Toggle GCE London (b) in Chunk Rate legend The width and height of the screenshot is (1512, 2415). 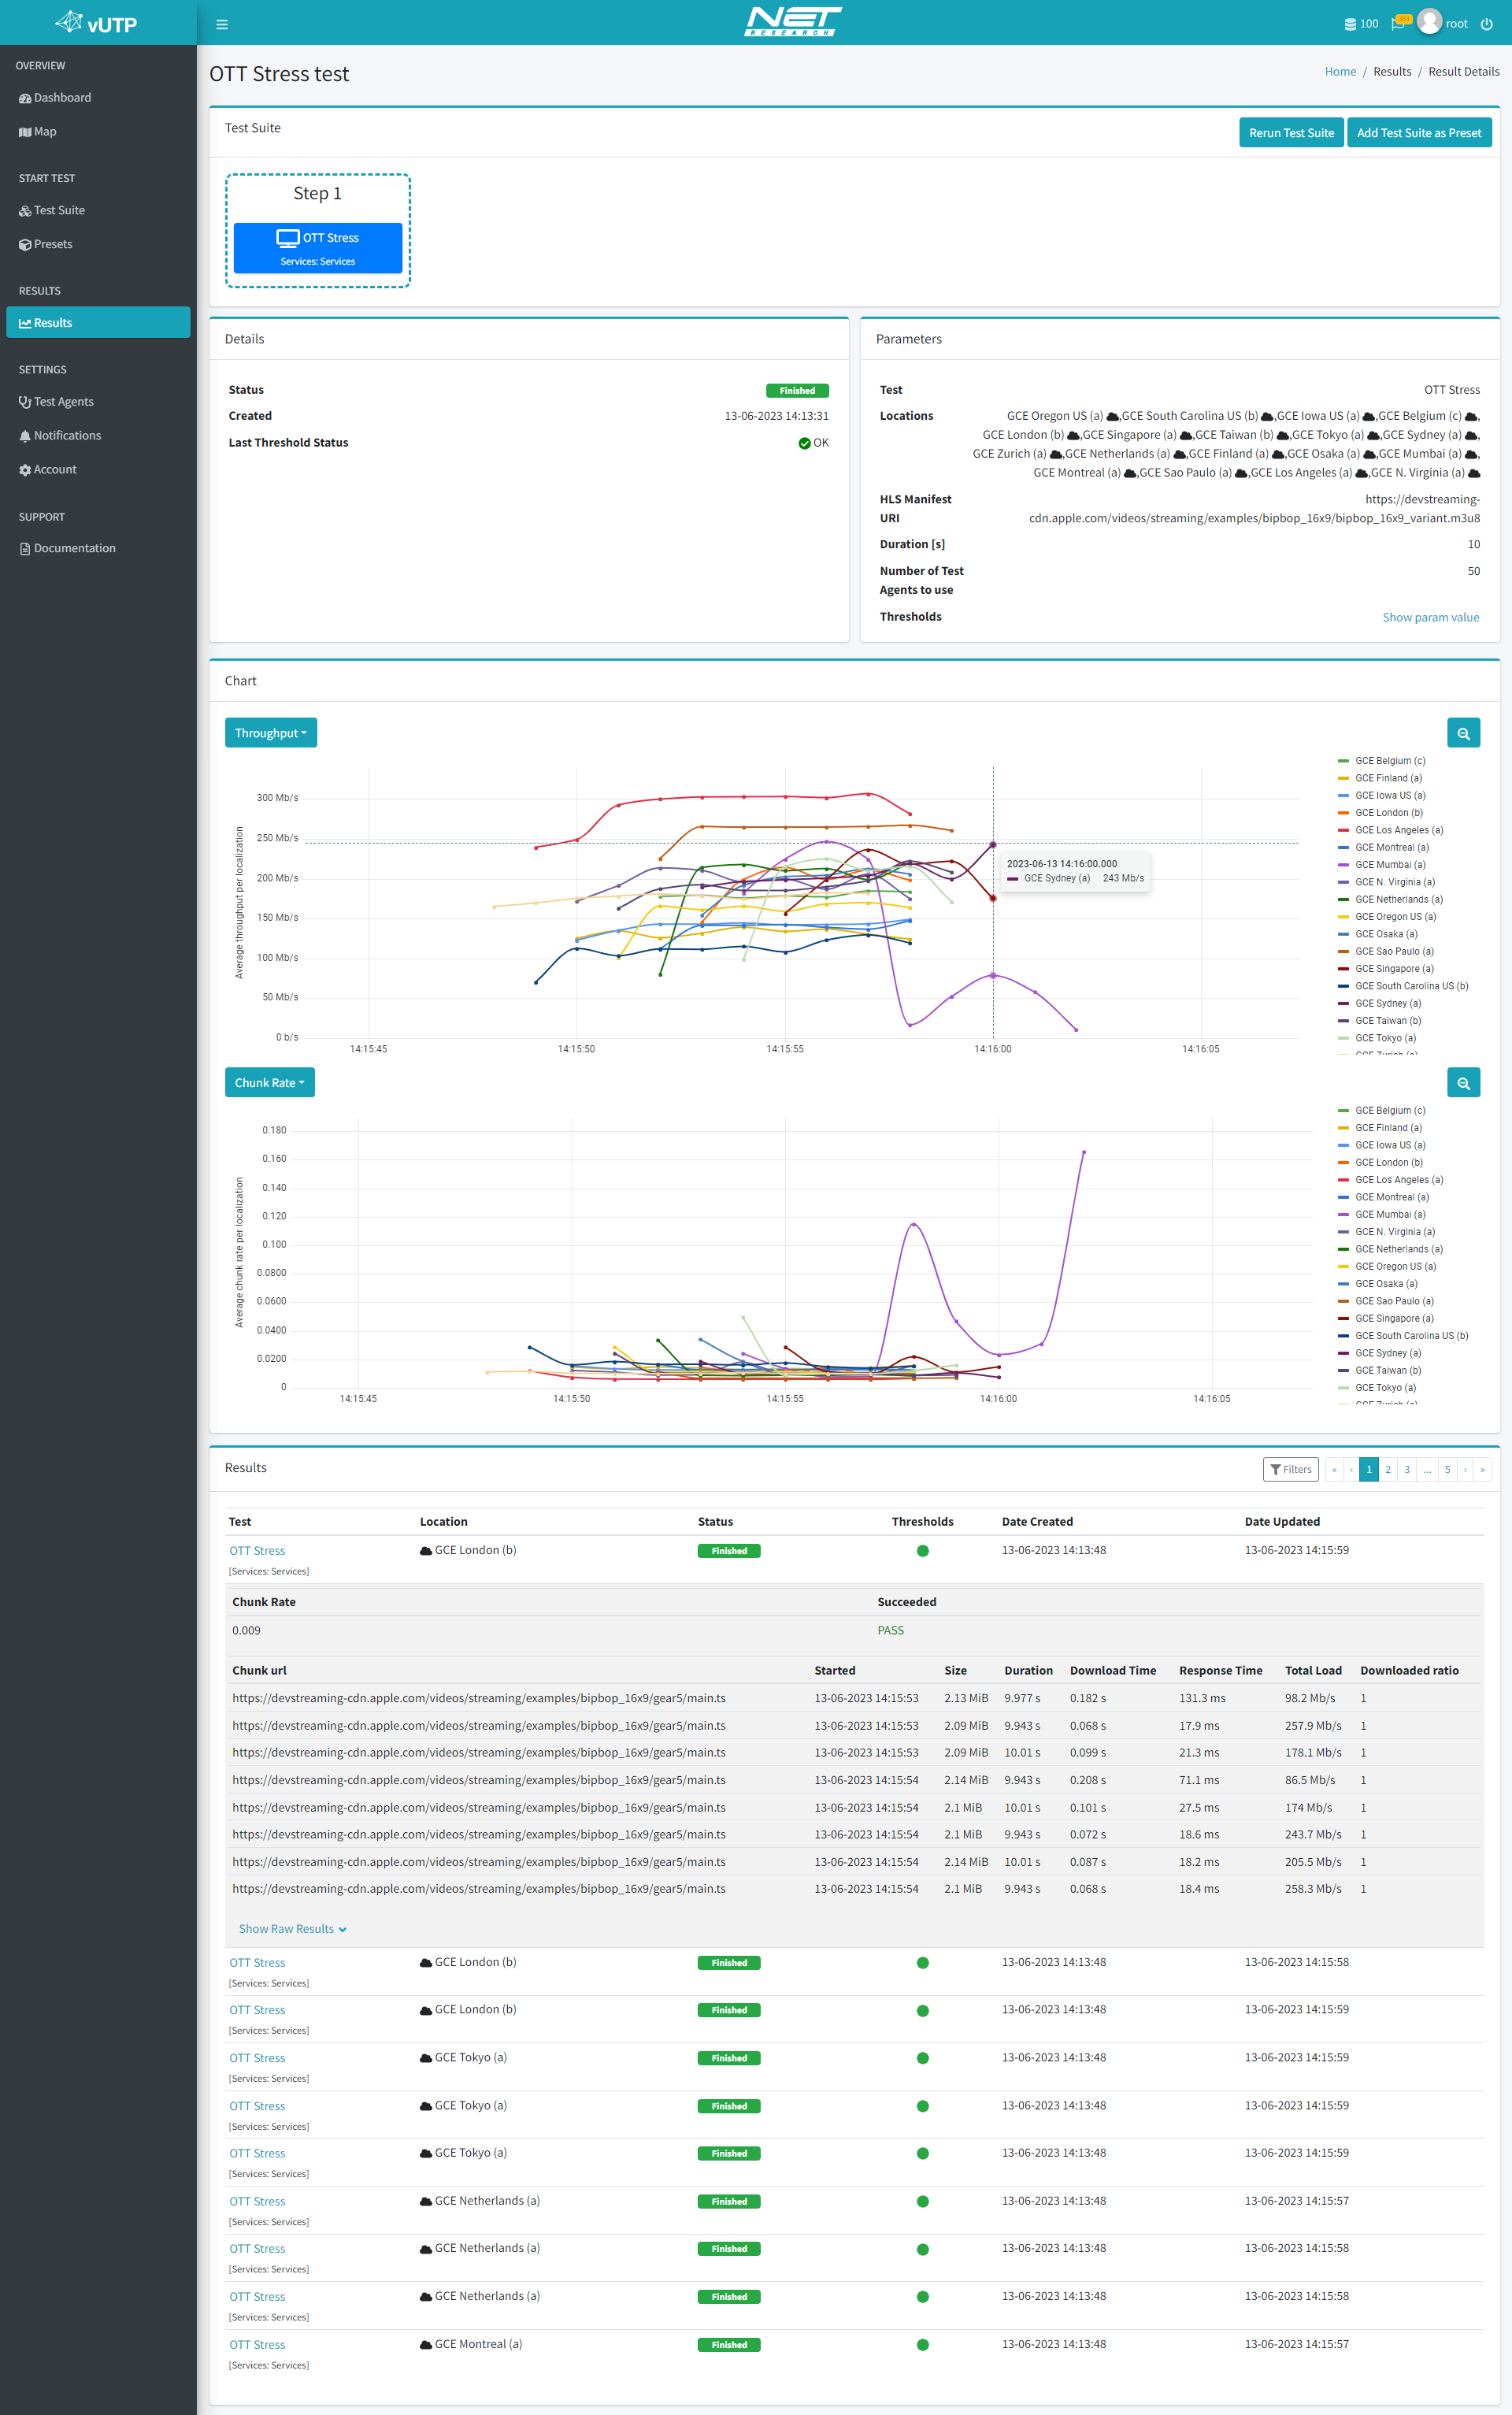(1381, 1163)
